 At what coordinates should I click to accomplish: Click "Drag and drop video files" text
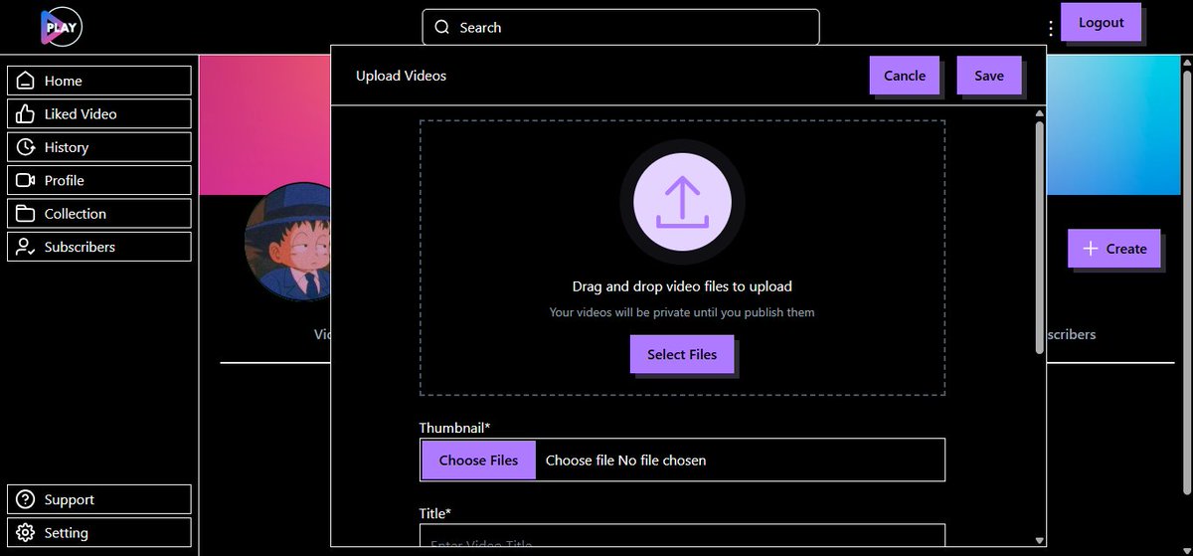tap(682, 286)
